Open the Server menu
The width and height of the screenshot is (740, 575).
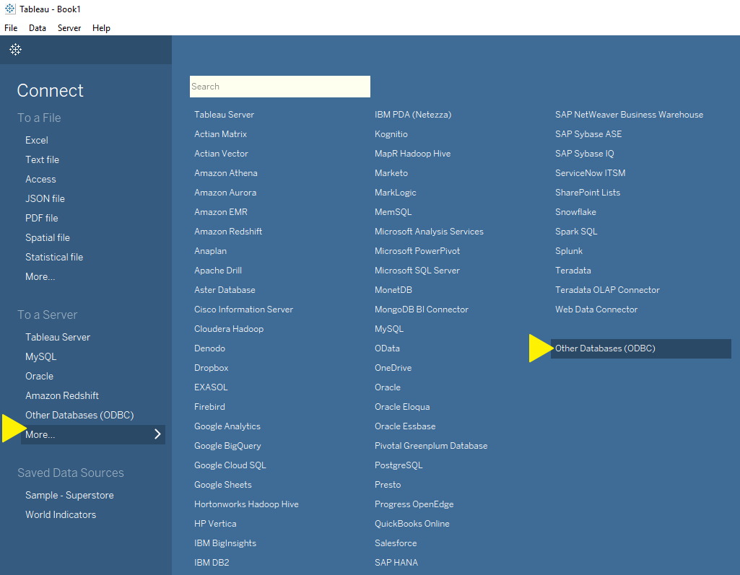[69, 28]
